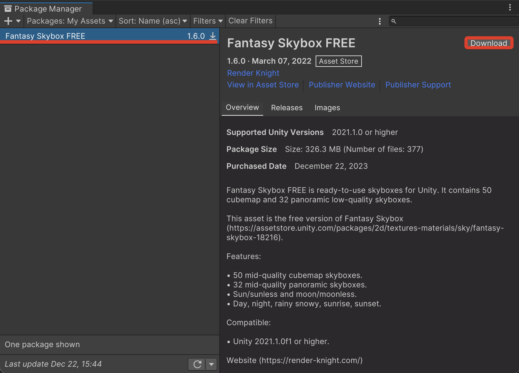Image resolution: width=519 pixels, height=373 pixels.
Task: Open the refresh options dropdown arrow
Action: click(211, 364)
